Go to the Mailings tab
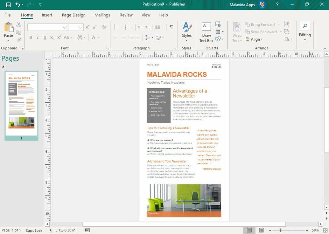329x234 pixels. pos(102,15)
